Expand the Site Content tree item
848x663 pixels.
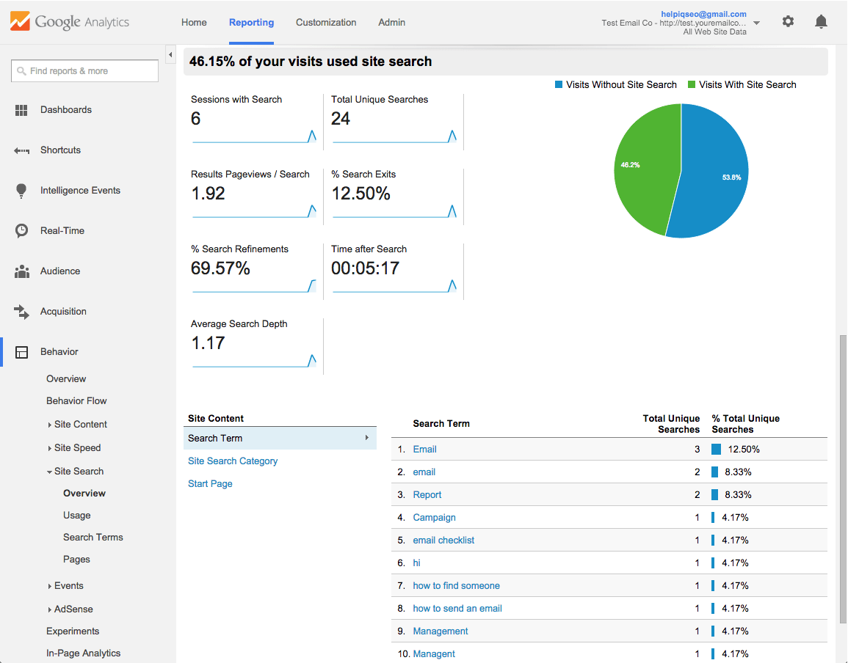pos(50,425)
